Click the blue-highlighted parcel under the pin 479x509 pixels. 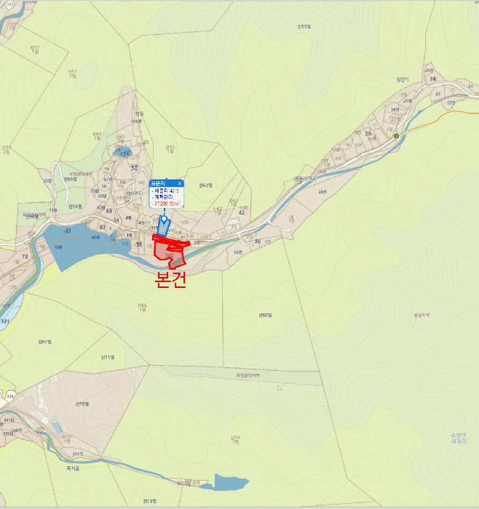click(162, 227)
